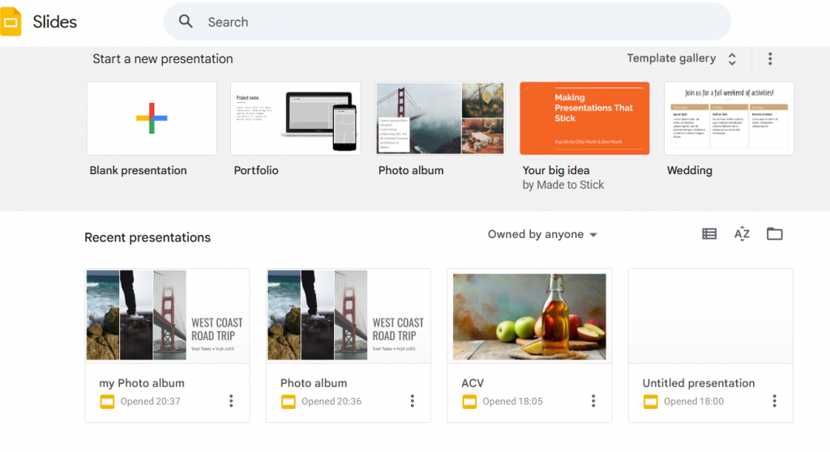The width and height of the screenshot is (830, 452).
Task: Click the three-dot menu beside Template gallery
Action: pos(770,58)
